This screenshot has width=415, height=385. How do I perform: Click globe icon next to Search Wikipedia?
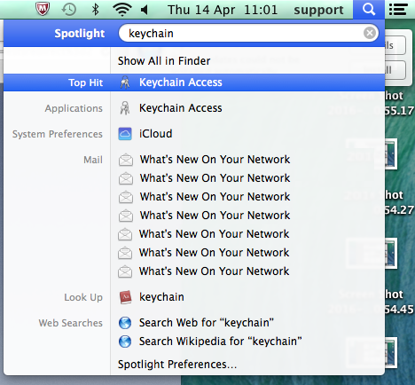[x=125, y=342]
